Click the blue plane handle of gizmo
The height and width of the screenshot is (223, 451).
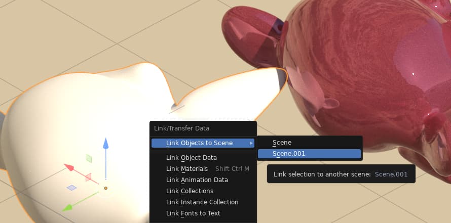tap(71, 188)
